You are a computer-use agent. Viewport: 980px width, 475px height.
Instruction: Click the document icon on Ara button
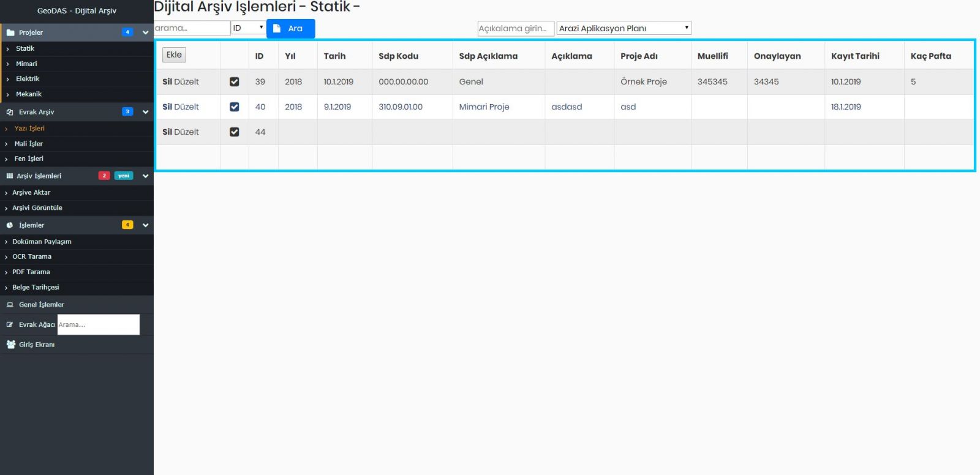pos(277,28)
